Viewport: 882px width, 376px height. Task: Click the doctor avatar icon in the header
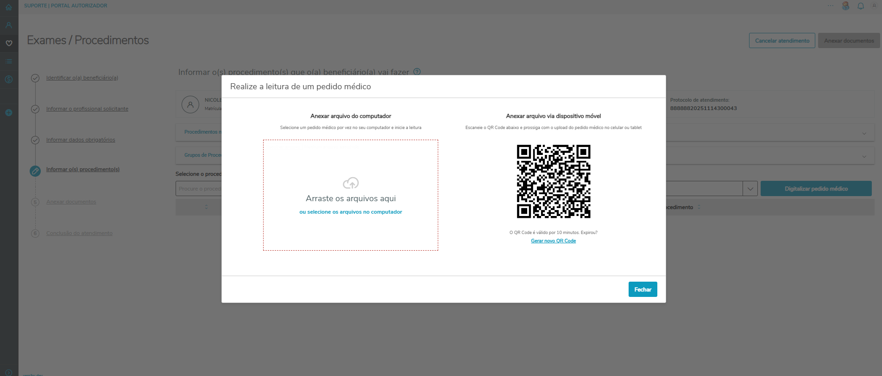845,6
